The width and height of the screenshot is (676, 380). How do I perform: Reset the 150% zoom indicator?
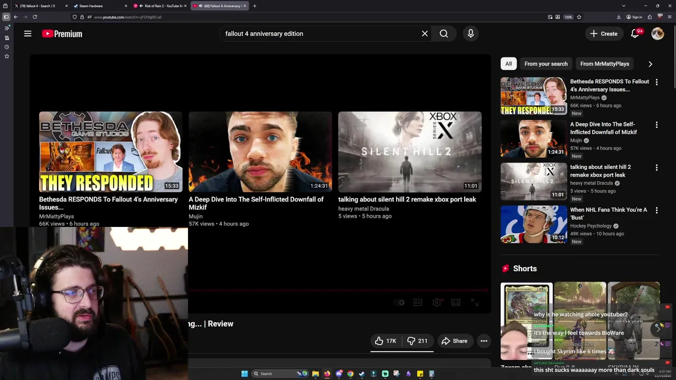(568, 17)
